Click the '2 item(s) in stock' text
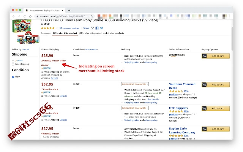The height and width of the screenshot is (152, 243). [50, 89]
